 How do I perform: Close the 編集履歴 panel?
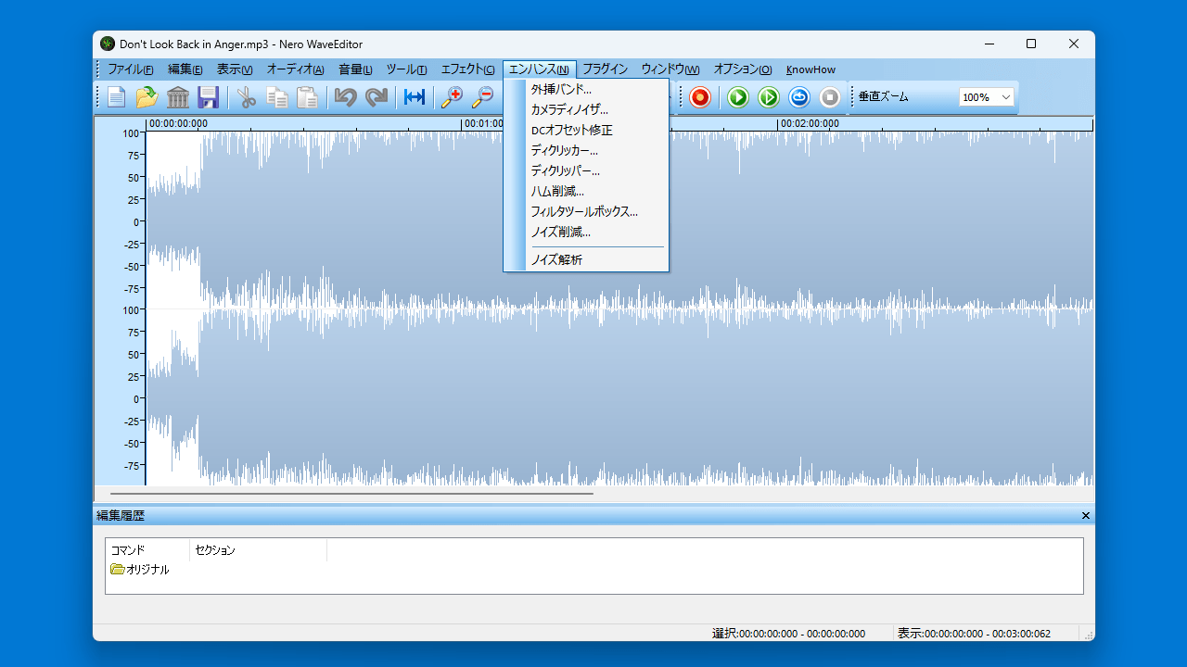point(1086,516)
